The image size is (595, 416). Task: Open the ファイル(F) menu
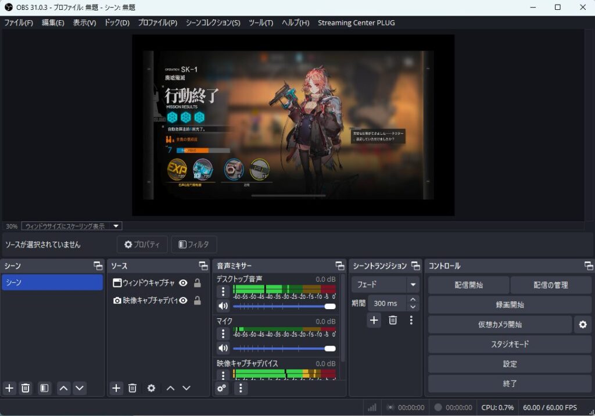point(19,23)
